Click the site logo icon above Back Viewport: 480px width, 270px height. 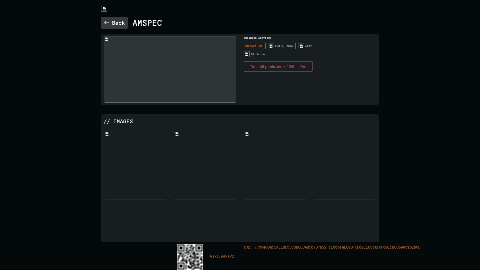click(104, 9)
